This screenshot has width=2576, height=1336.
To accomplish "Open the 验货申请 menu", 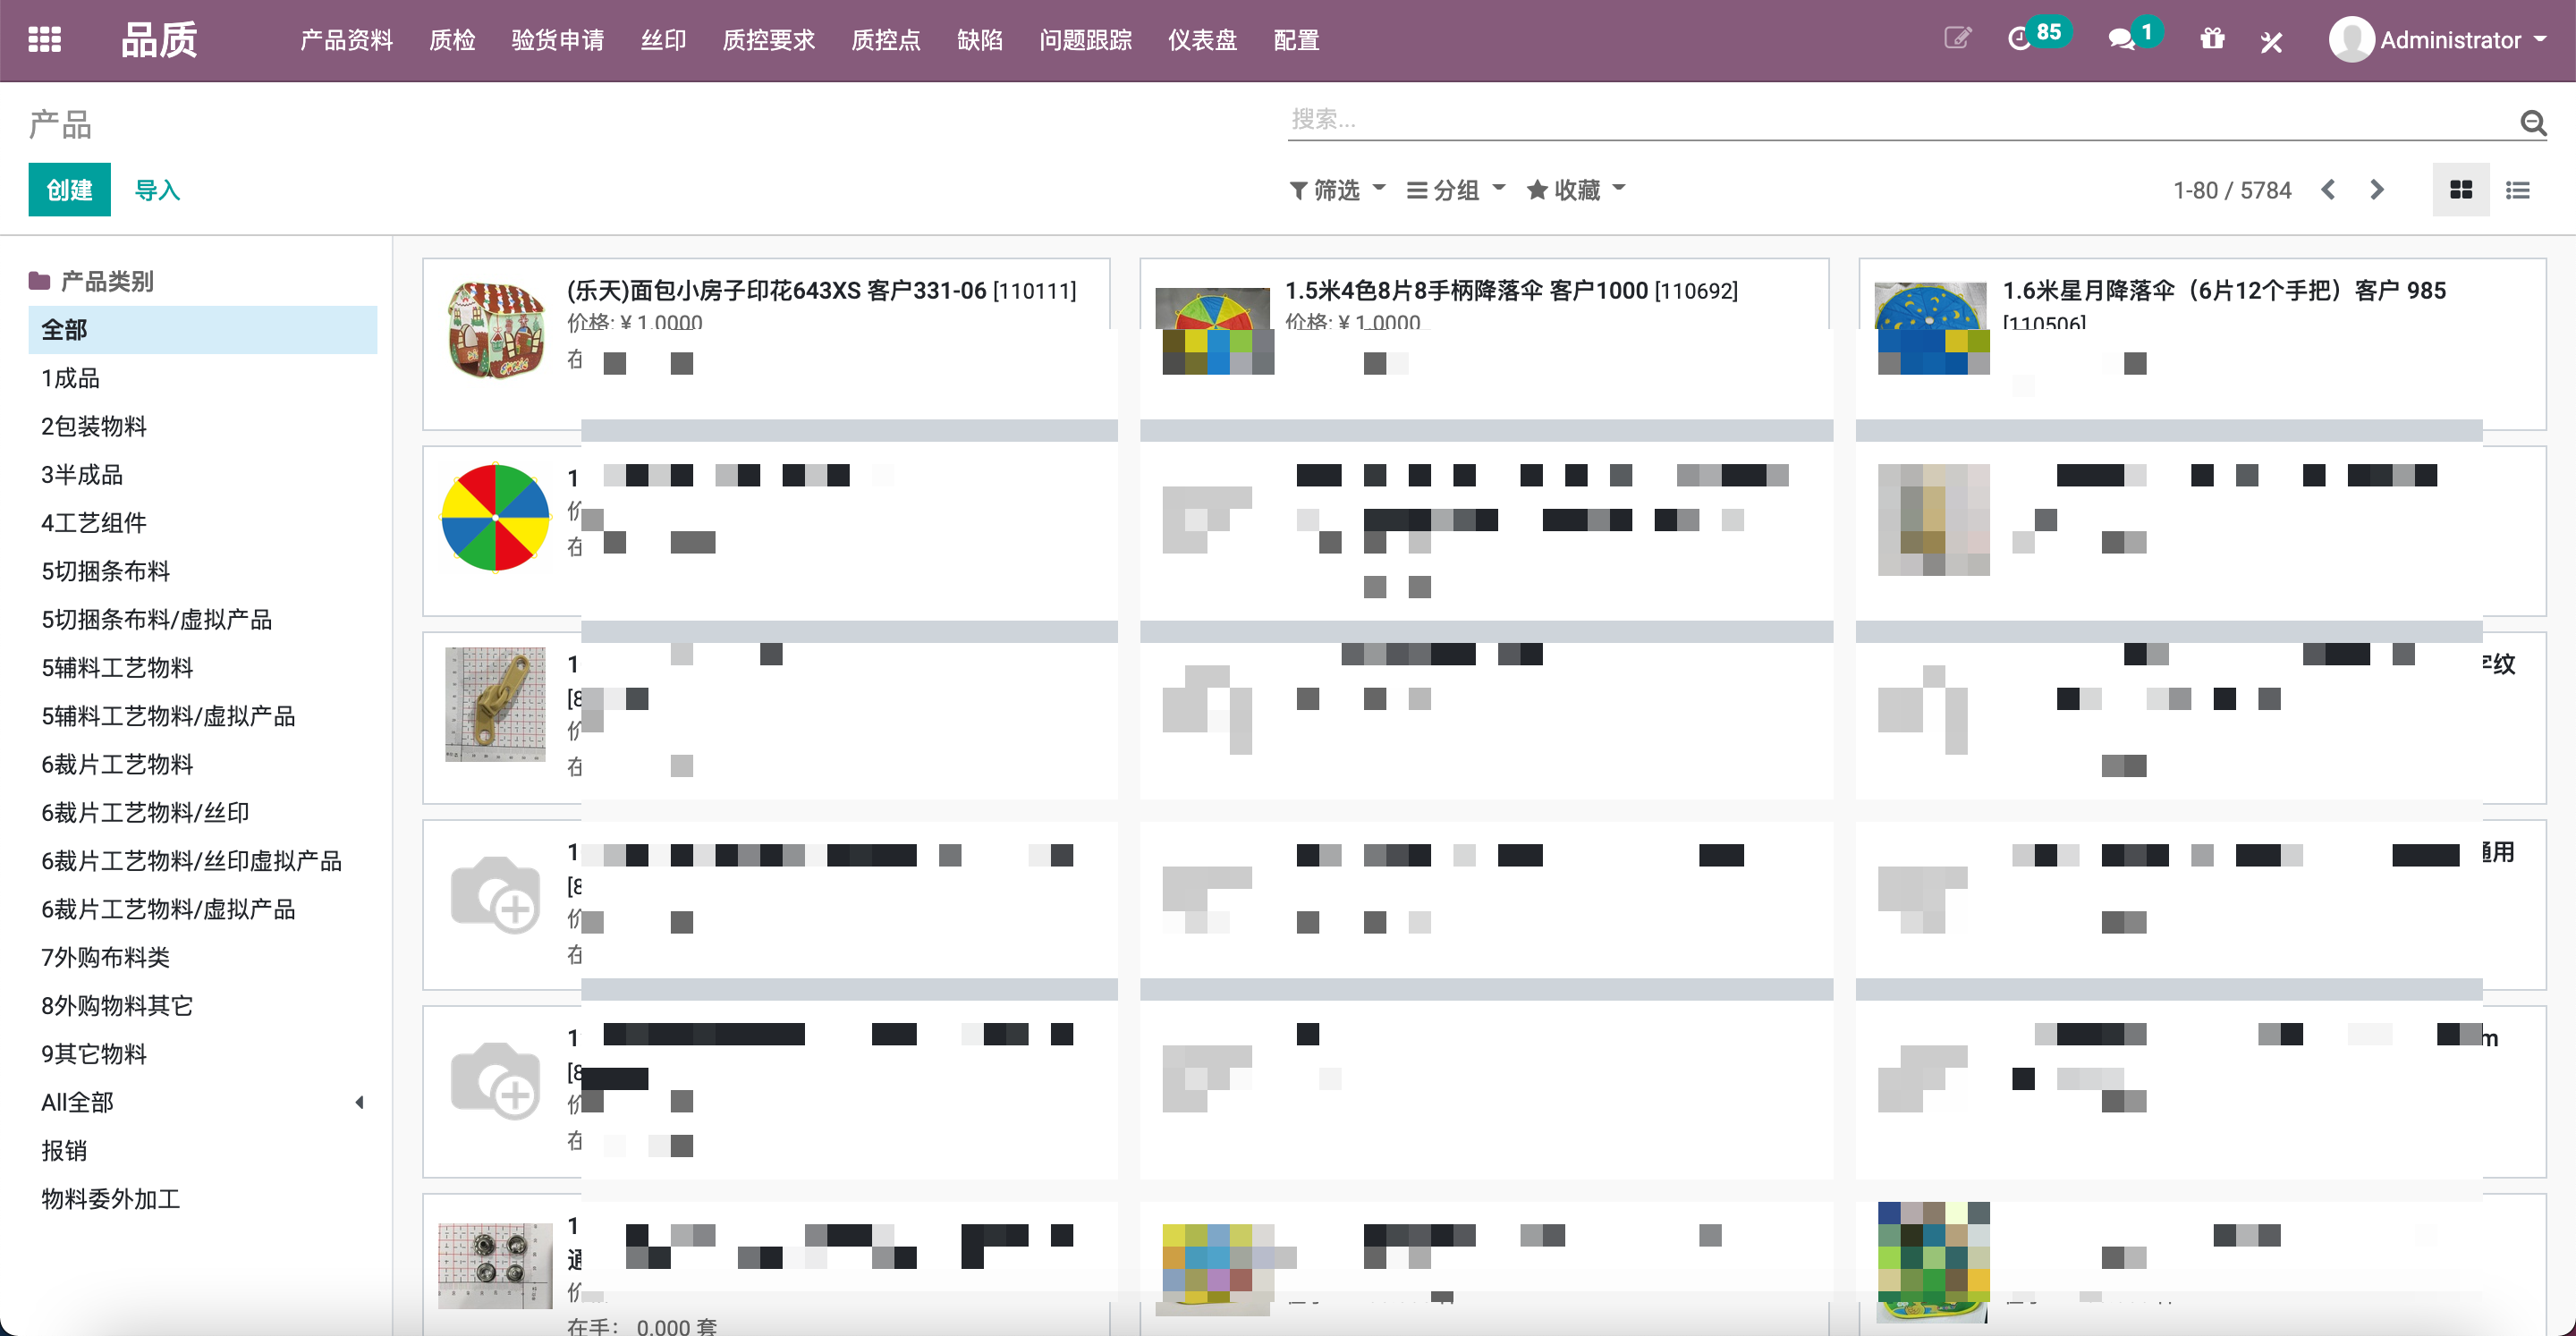I will pyautogui.click(x=558, y=40).
